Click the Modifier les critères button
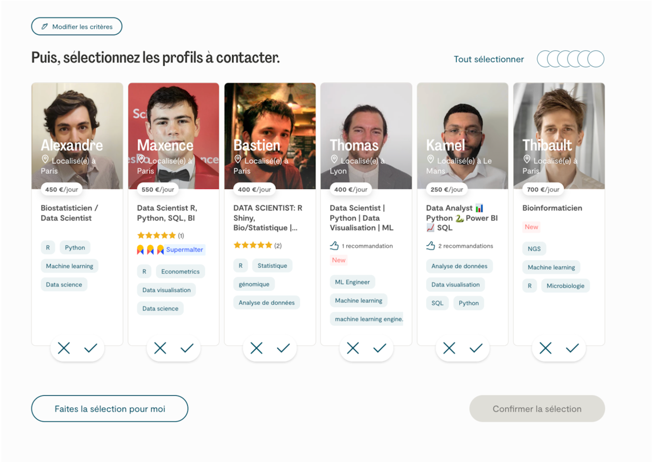The width and height of the screenshot is (662, 462). click(77, 26)
